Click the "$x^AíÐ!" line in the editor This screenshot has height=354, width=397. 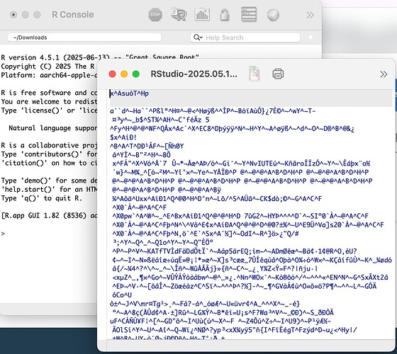tap(123, 137)
